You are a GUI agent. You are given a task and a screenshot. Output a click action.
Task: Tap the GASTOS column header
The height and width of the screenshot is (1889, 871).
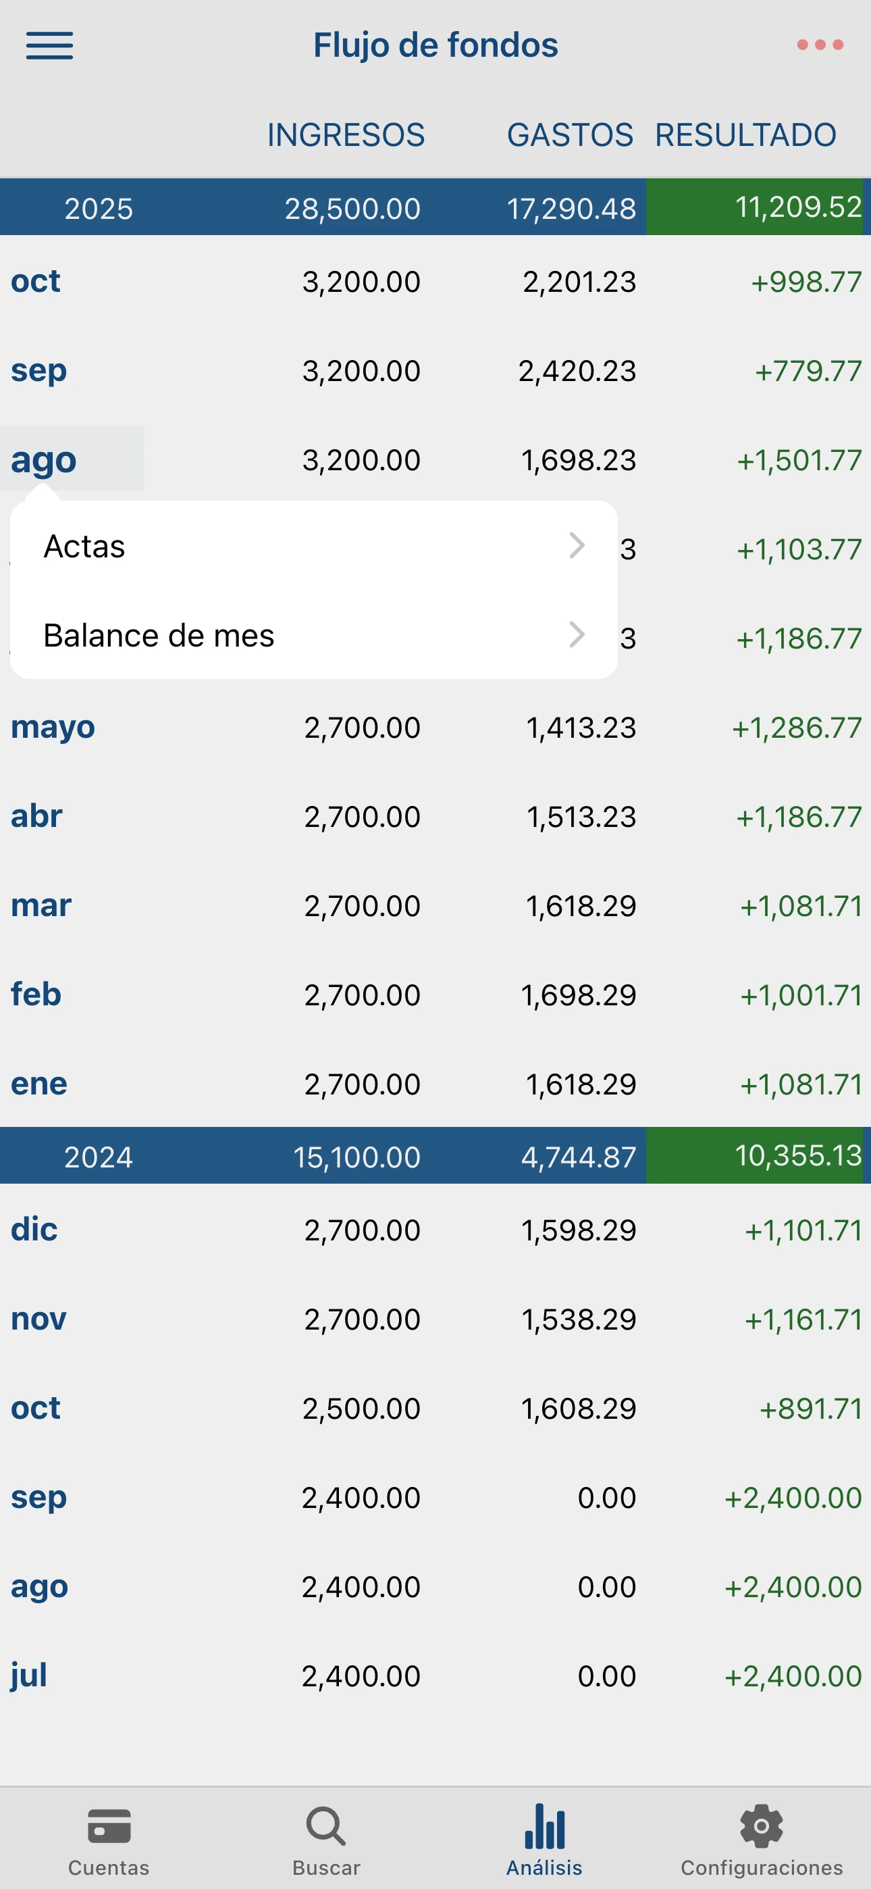570,135
